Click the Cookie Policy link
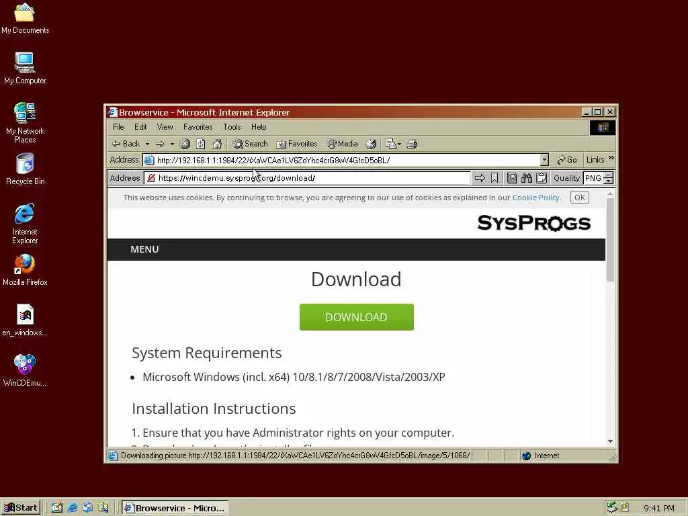Image resolution: width=688 pixels, height=516 pixels. point(536,198)
